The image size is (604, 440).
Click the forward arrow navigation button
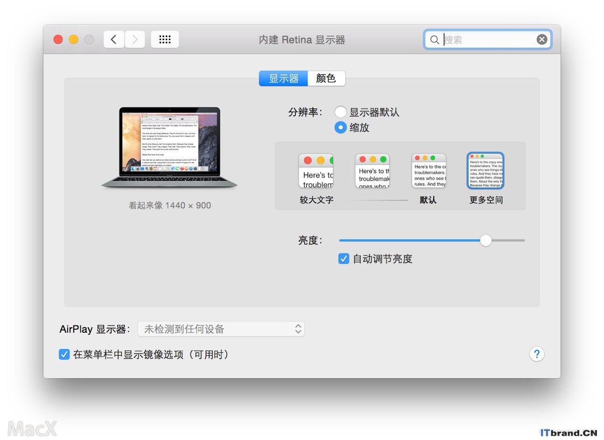(x=135, y=40)
